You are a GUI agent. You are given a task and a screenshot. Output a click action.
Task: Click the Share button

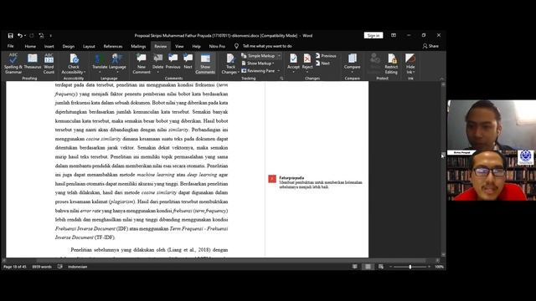[430, 46]
